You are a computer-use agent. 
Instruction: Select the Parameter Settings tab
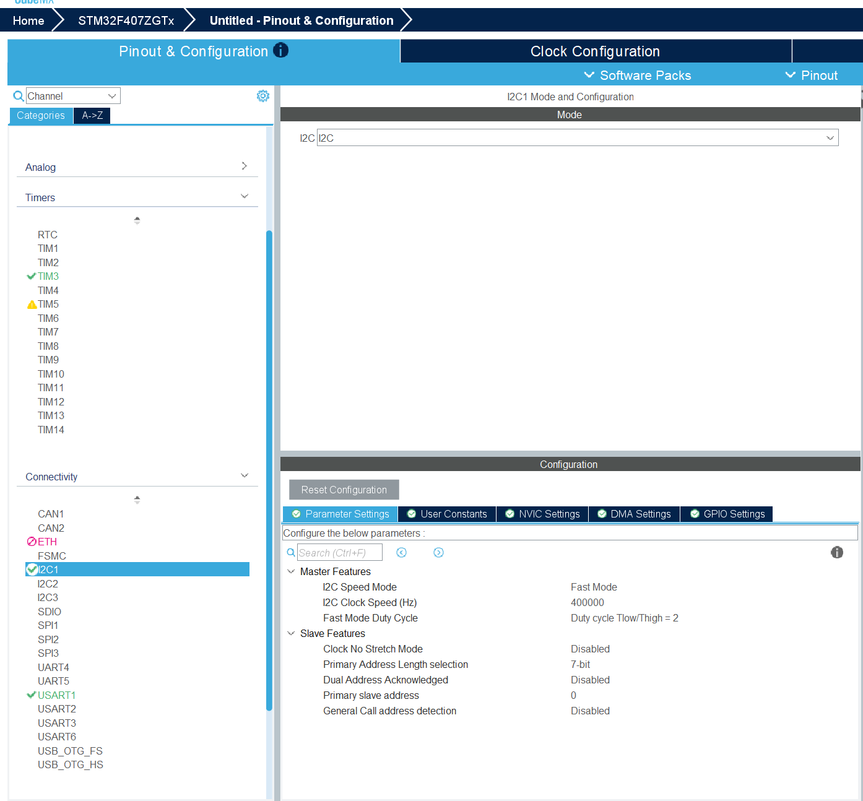pyautogui.click(x=340, y=514)
